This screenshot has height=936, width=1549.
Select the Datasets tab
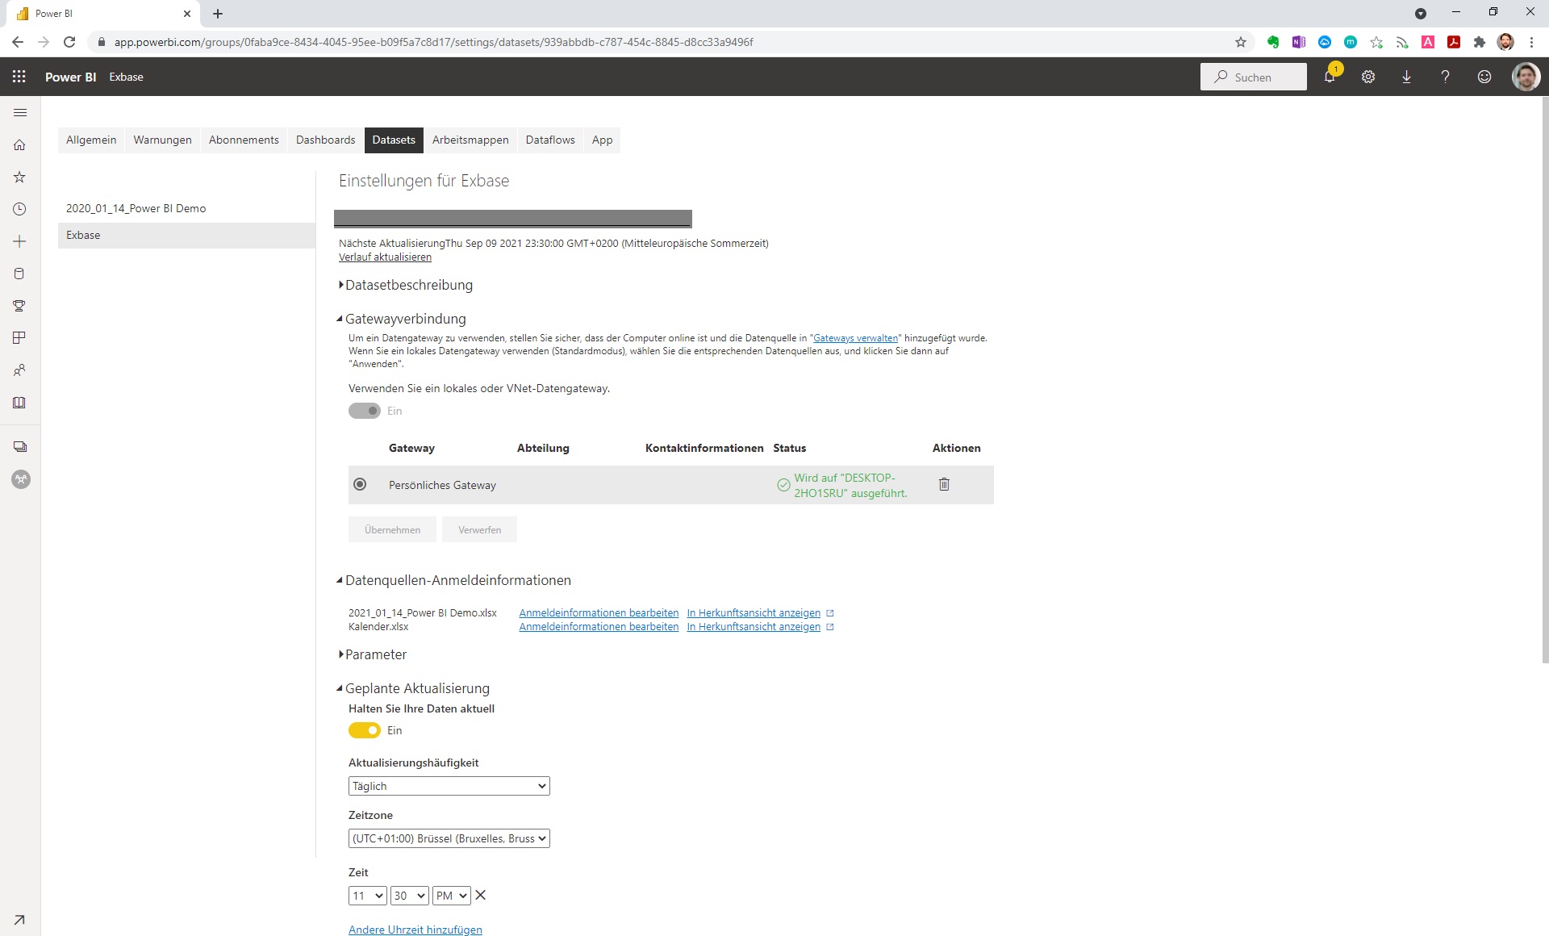(x=394, y=140)
